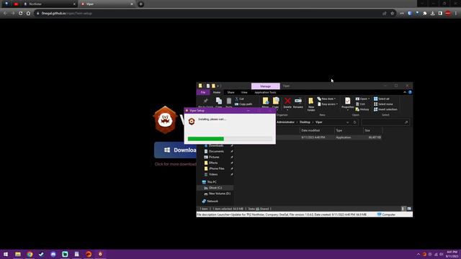Image resolution: width=461 pixels, height=259 pixels.
Task: Click the Move to icon
Action: pyautogui.click(x=266, y=101)
